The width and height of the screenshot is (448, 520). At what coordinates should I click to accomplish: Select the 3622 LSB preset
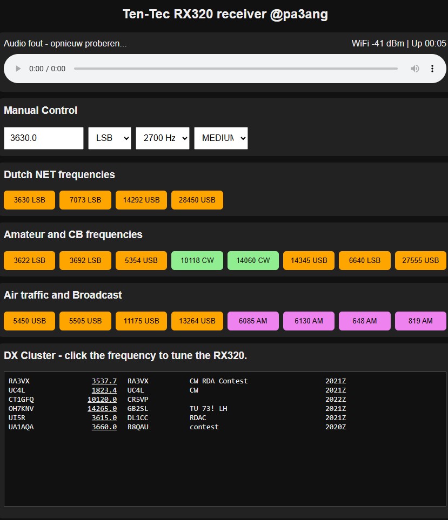(30, 260)
